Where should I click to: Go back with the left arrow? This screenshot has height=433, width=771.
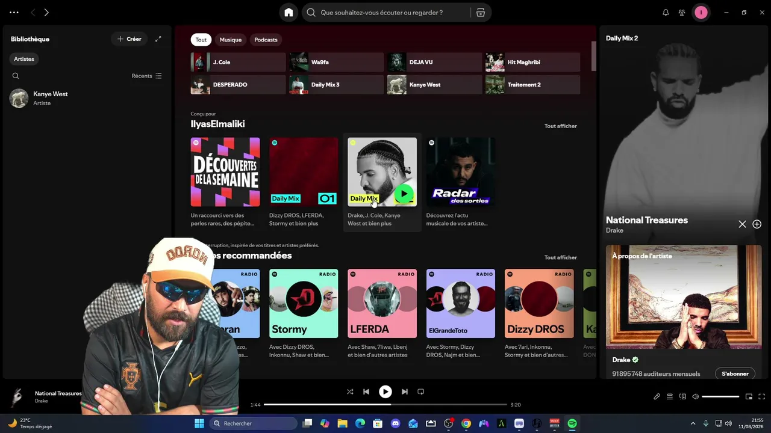33,13
